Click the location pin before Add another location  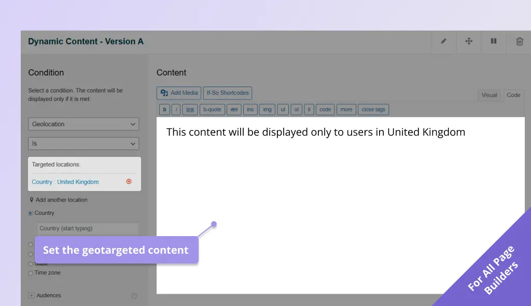(x=32, y=199)
